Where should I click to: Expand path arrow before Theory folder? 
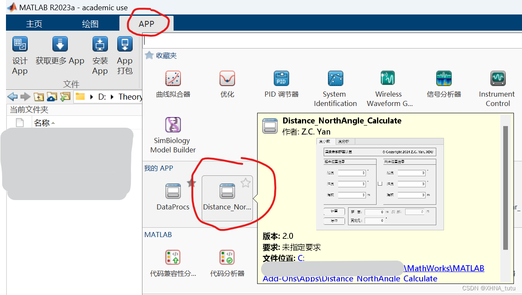tap(113, 97)
